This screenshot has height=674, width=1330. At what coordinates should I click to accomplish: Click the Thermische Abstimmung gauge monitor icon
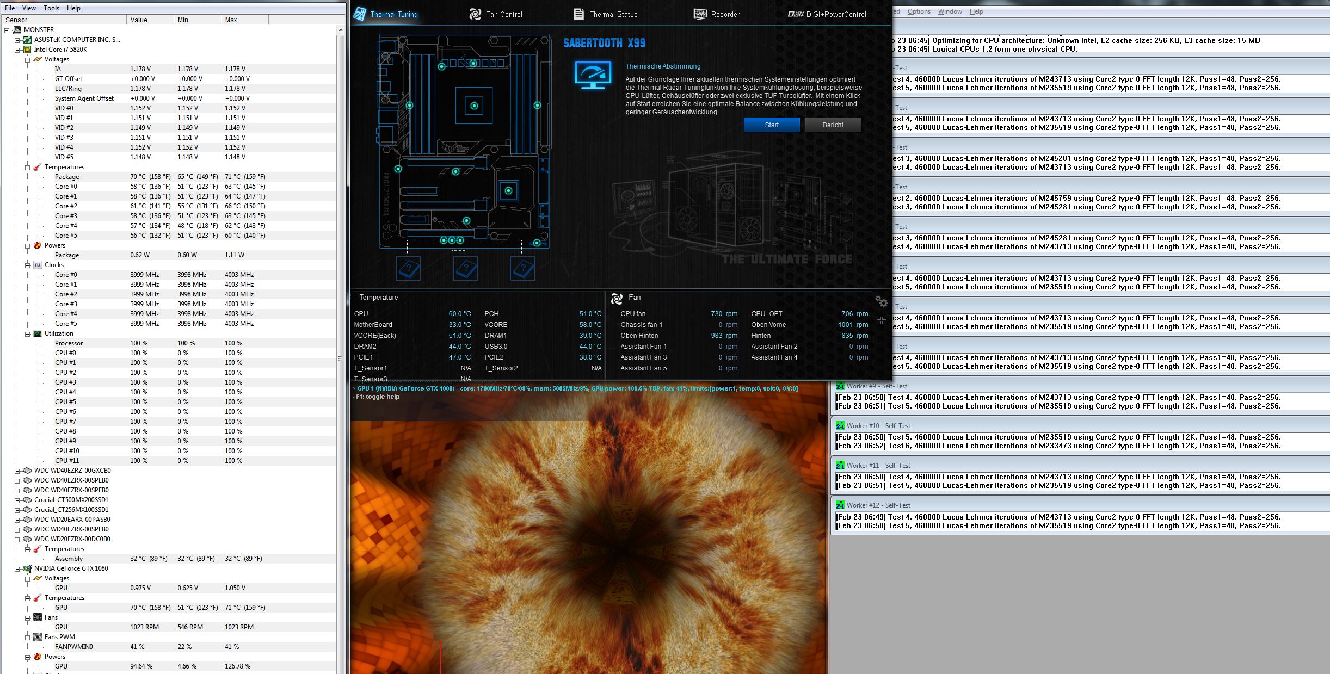[593, 76]
